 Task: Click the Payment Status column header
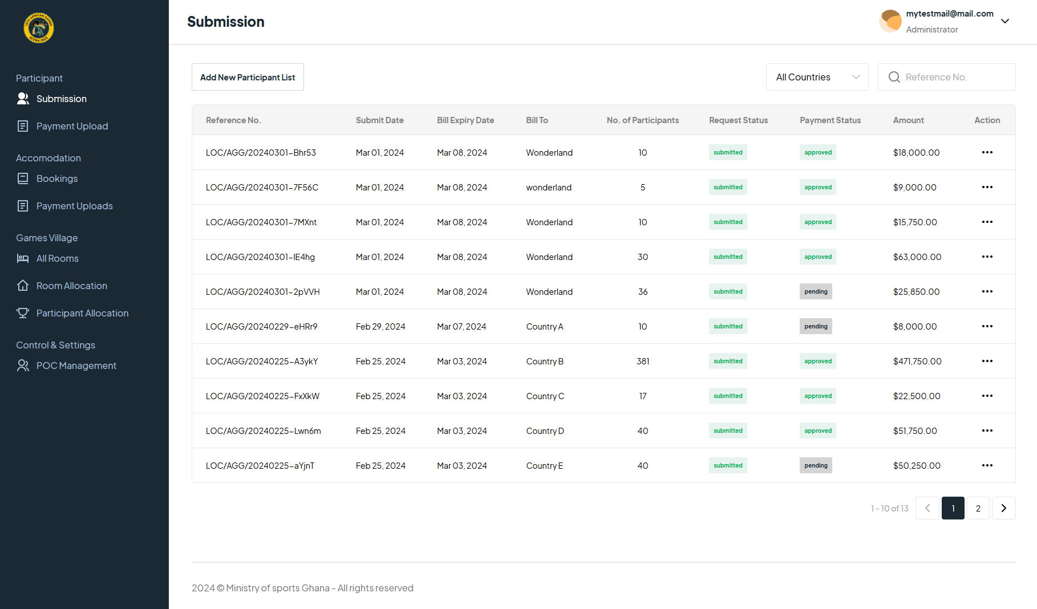[x=831, y=120]
